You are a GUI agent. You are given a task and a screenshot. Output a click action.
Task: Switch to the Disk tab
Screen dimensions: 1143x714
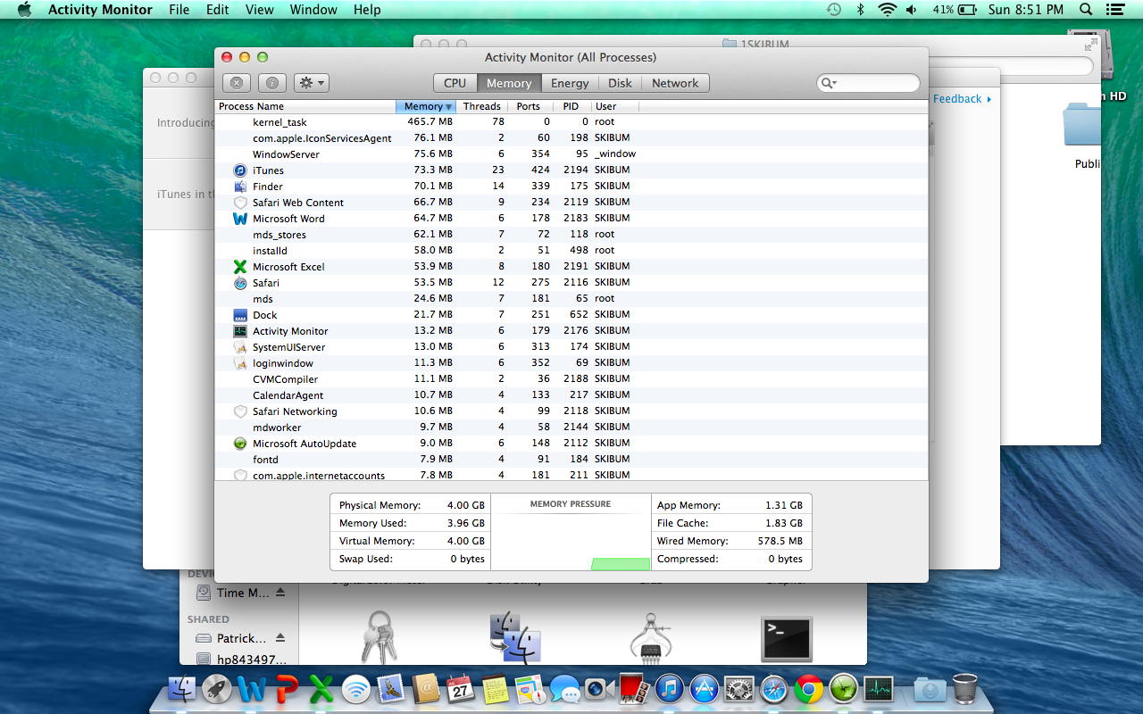tap(620, 83)
